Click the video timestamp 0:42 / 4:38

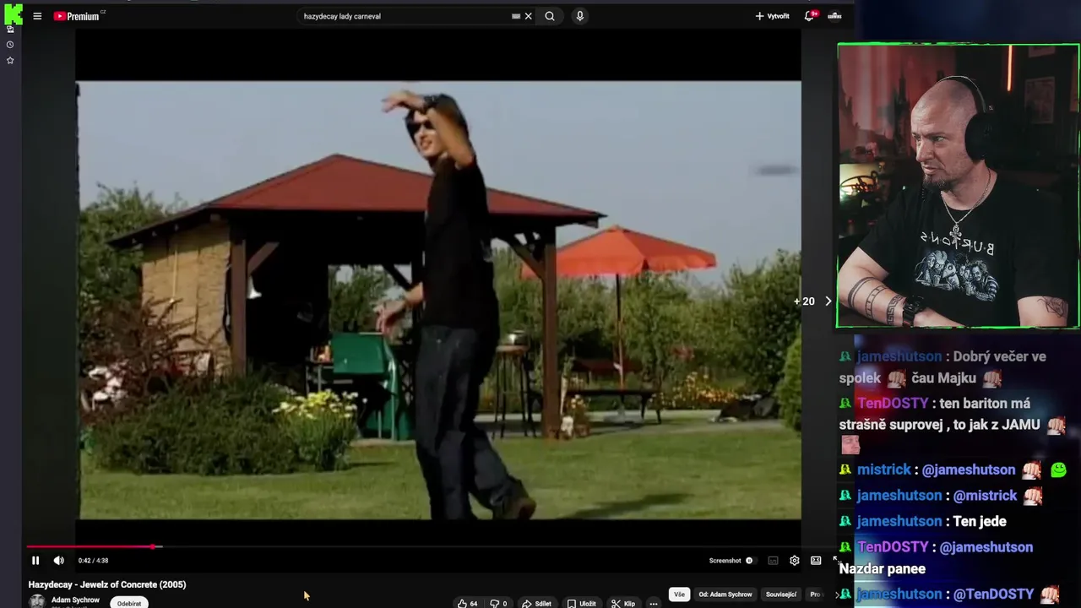(93, 561)
